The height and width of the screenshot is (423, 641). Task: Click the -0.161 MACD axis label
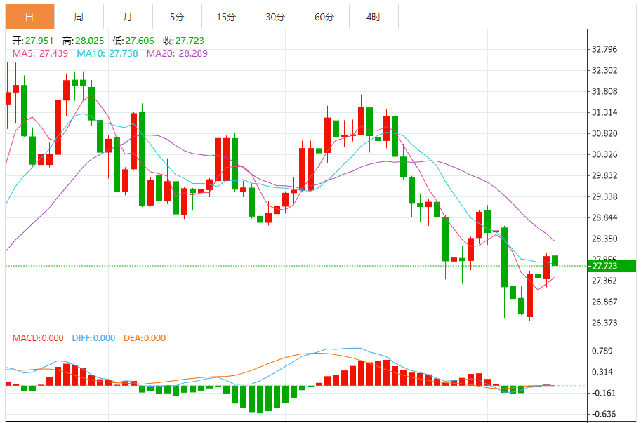tap(603, 393)
